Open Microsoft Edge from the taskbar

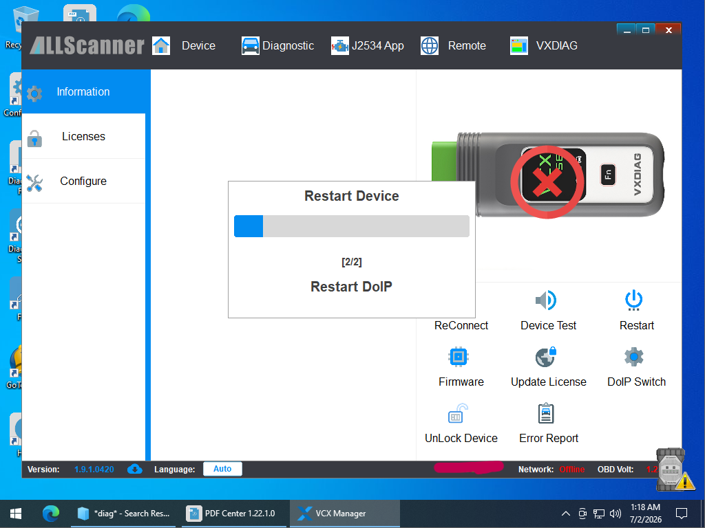pyautogui.click(x=51, y=513)
